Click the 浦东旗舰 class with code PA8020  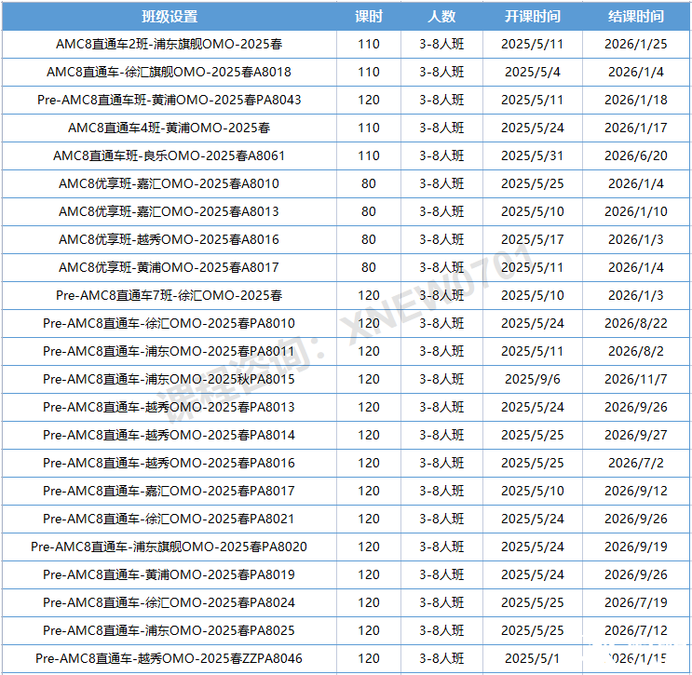pyautogui.click(x=169, y=547)
